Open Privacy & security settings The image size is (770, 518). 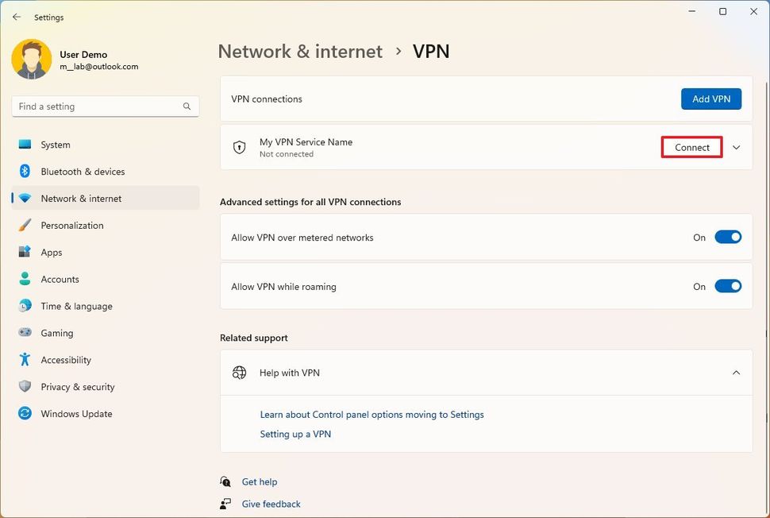pyautogui.click(x=75, y=387)
